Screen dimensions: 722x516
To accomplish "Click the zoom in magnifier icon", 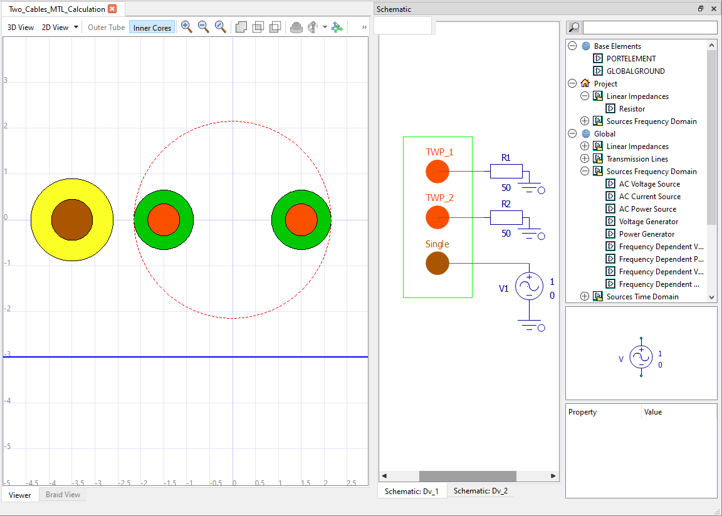I will click(x=186, y=27).
